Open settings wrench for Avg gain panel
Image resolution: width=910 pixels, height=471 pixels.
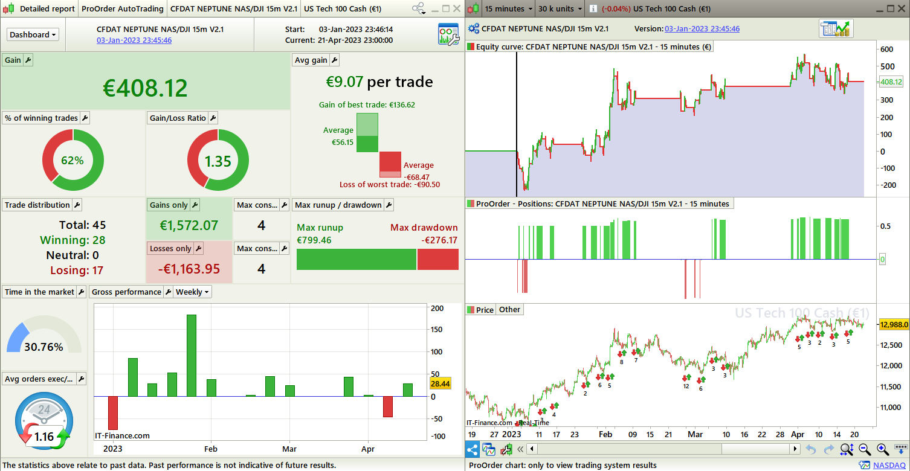point(334,60)
